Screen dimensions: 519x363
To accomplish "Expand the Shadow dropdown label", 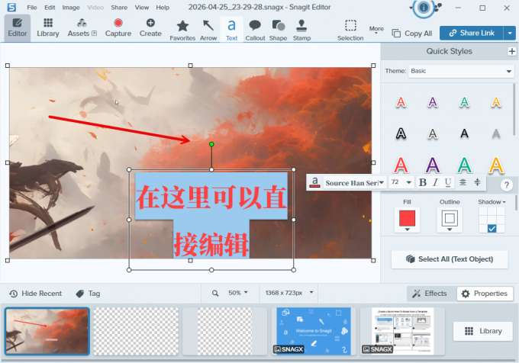I will (x=492, y=201).
